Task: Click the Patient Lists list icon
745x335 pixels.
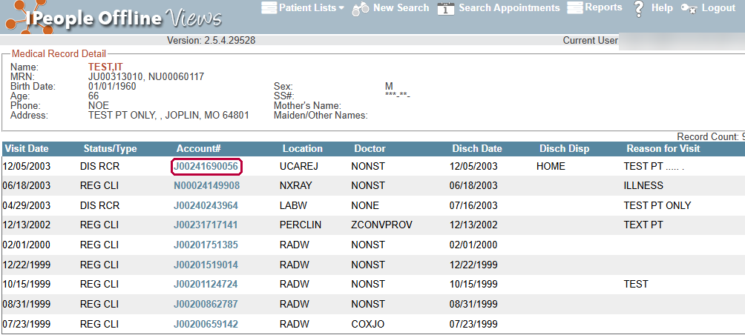Action: pos(269,8)
